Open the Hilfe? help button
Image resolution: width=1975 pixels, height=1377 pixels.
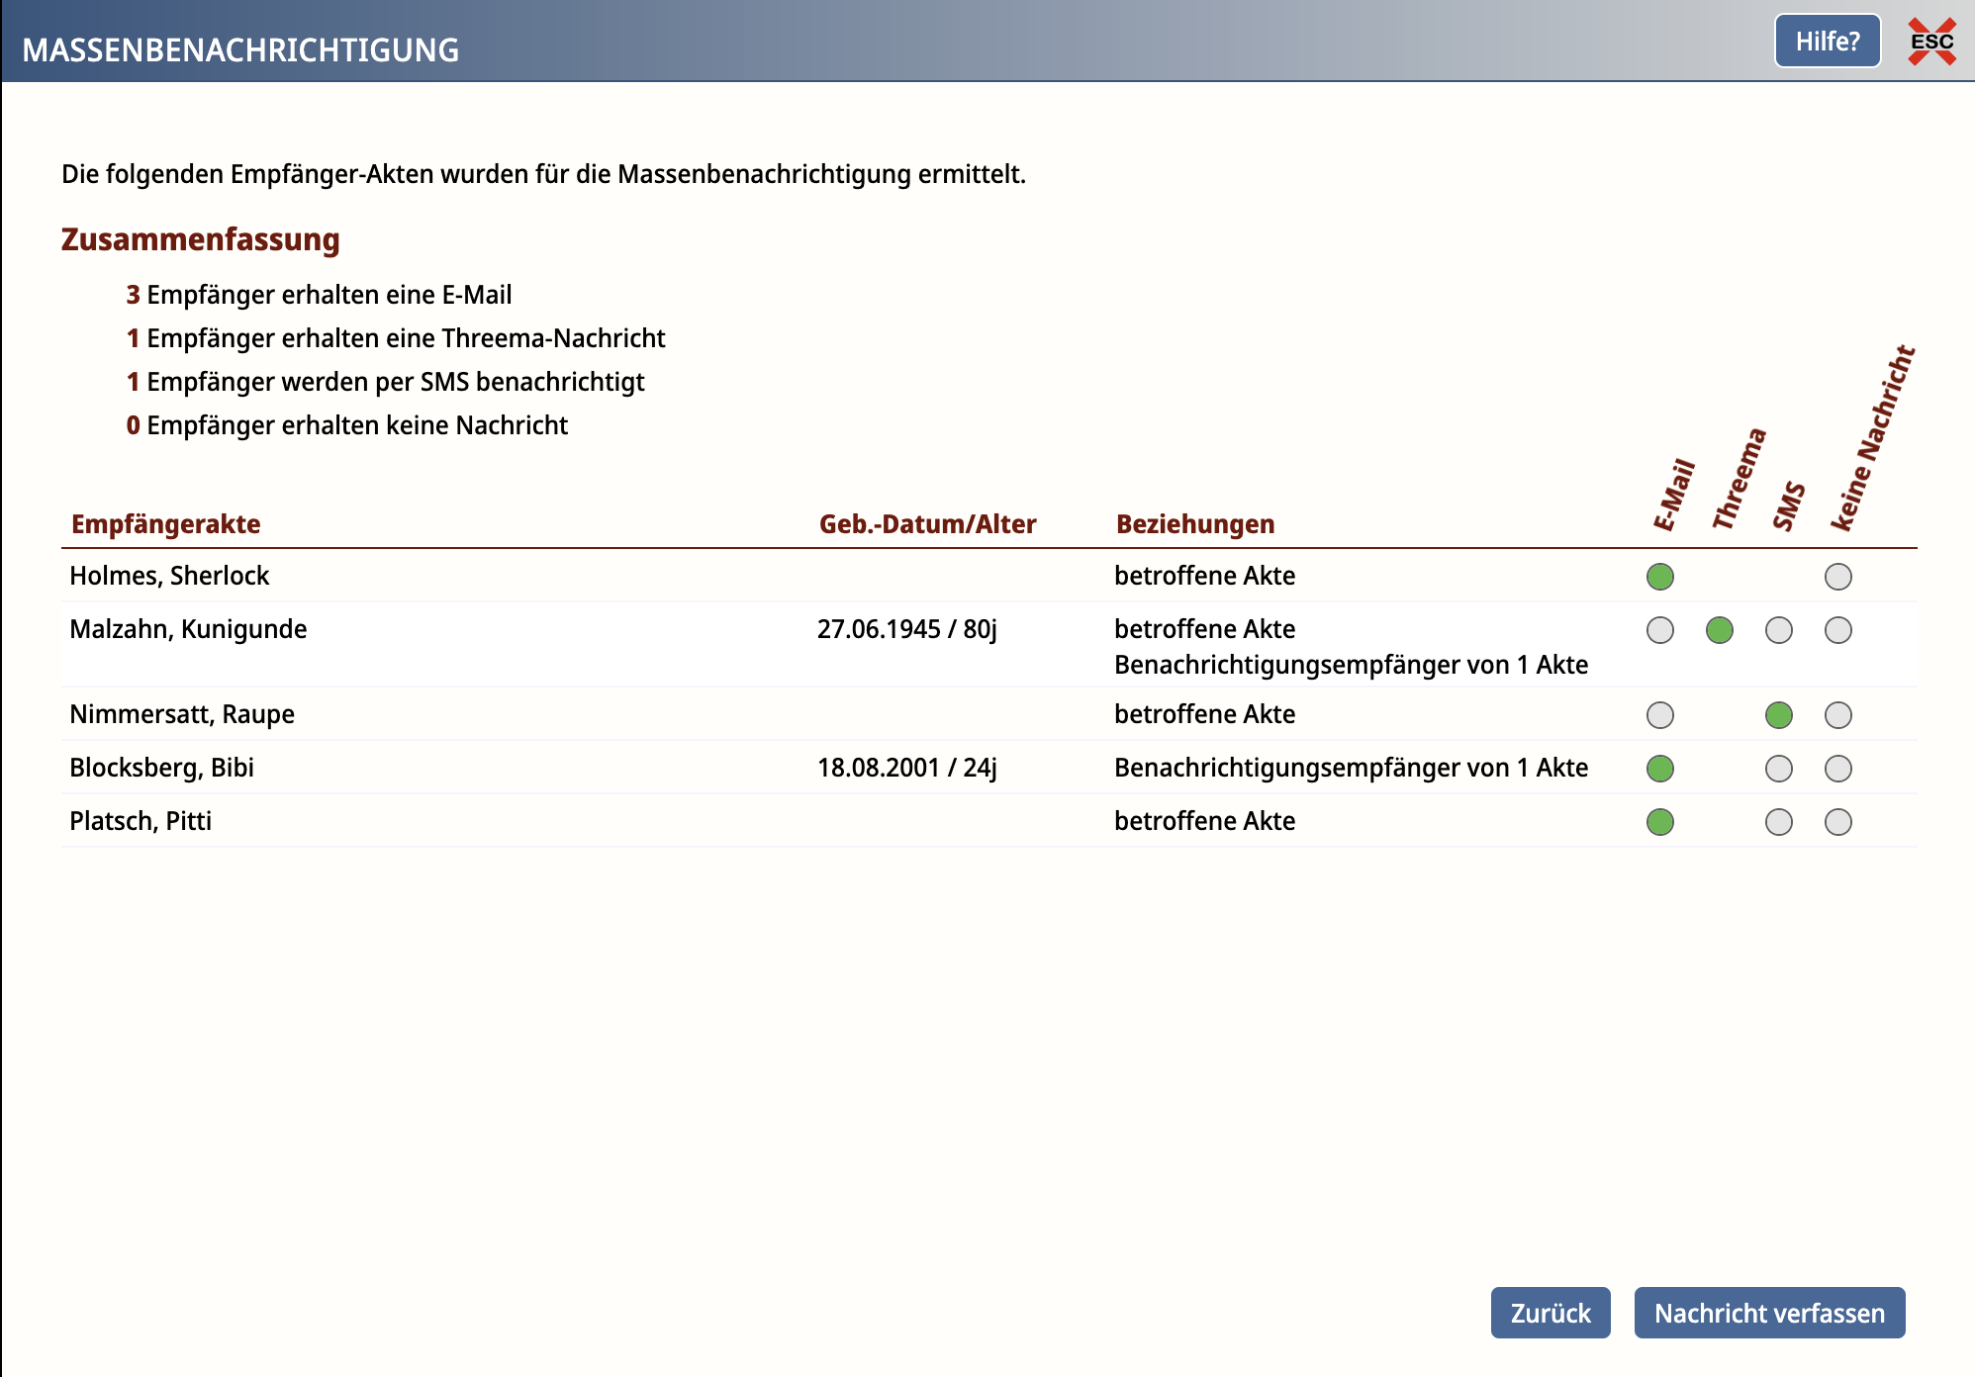1827,42
